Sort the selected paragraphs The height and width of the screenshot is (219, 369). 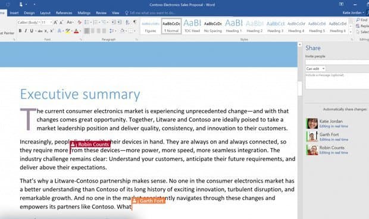[127, 23]
